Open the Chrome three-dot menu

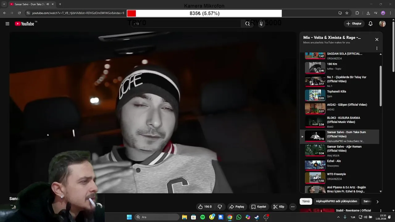pos(390,13)
